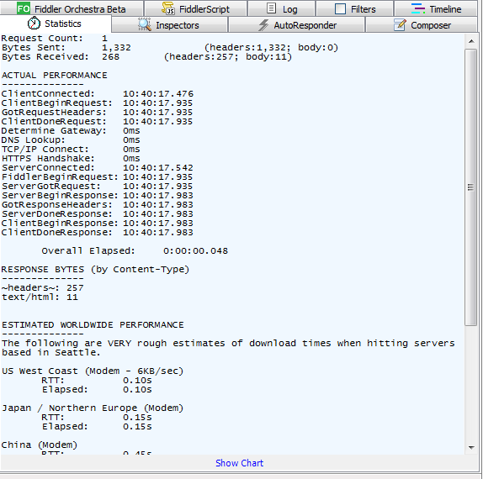This screenshot has height=479, width=483.
Task: Switch to the Inspectors tab
Action: [x=169, y=25]
